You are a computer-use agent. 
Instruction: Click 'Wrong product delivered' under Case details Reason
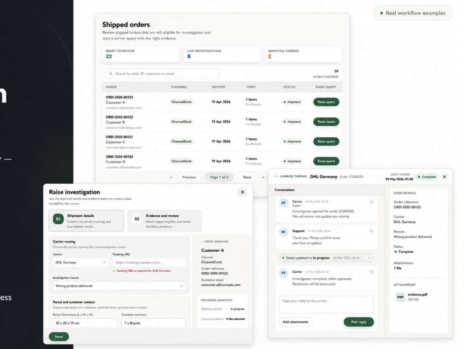[x=412, y=237]
